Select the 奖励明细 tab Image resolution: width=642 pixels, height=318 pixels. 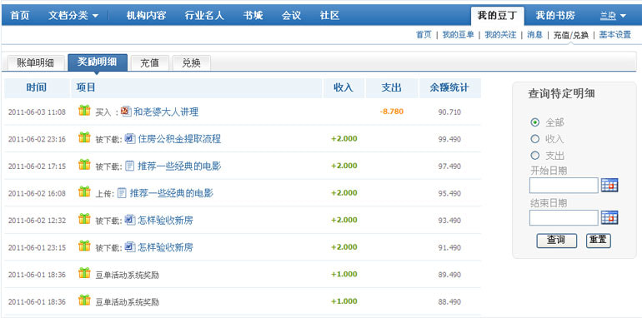pos(98,62)
